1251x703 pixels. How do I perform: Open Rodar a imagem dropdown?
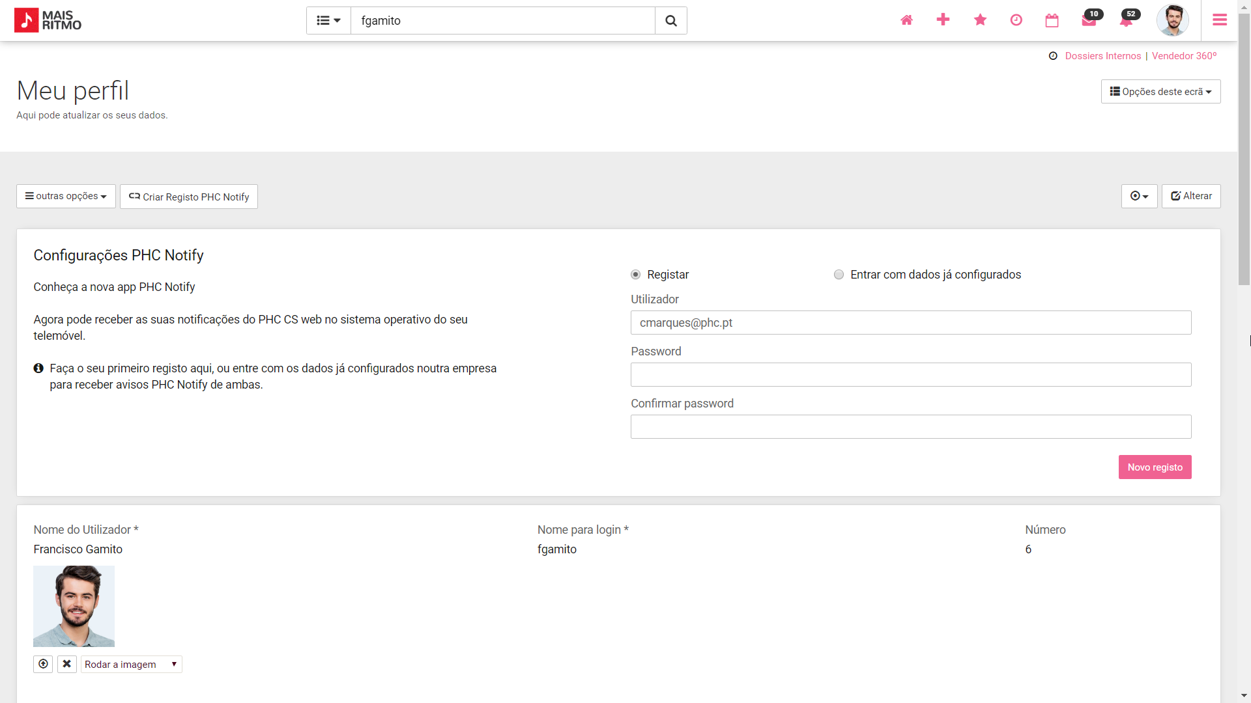(x=131, y=664)
